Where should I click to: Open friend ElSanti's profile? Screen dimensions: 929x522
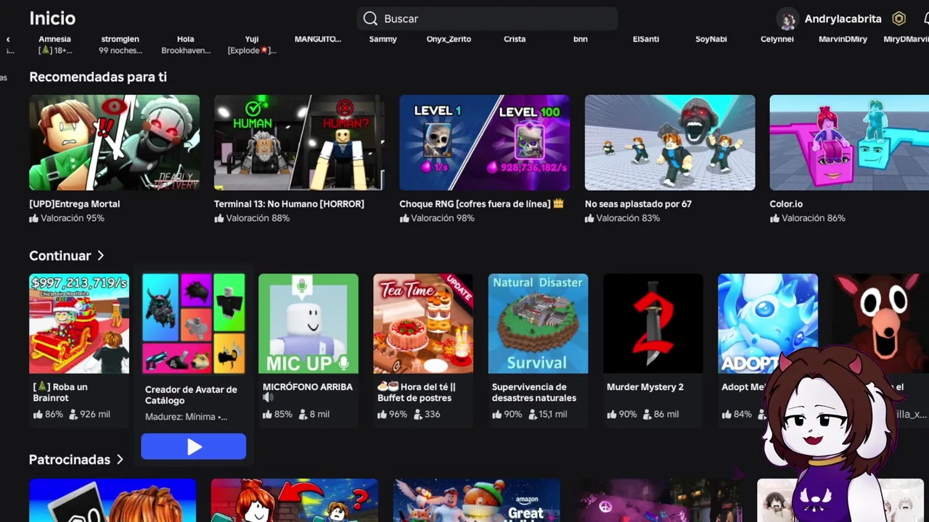point(646,39)
